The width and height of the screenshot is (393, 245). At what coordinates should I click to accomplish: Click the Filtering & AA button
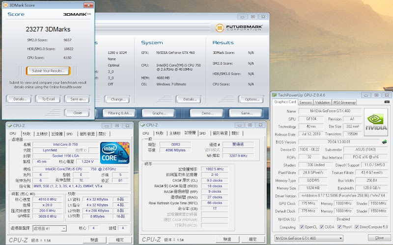point(119,113)
